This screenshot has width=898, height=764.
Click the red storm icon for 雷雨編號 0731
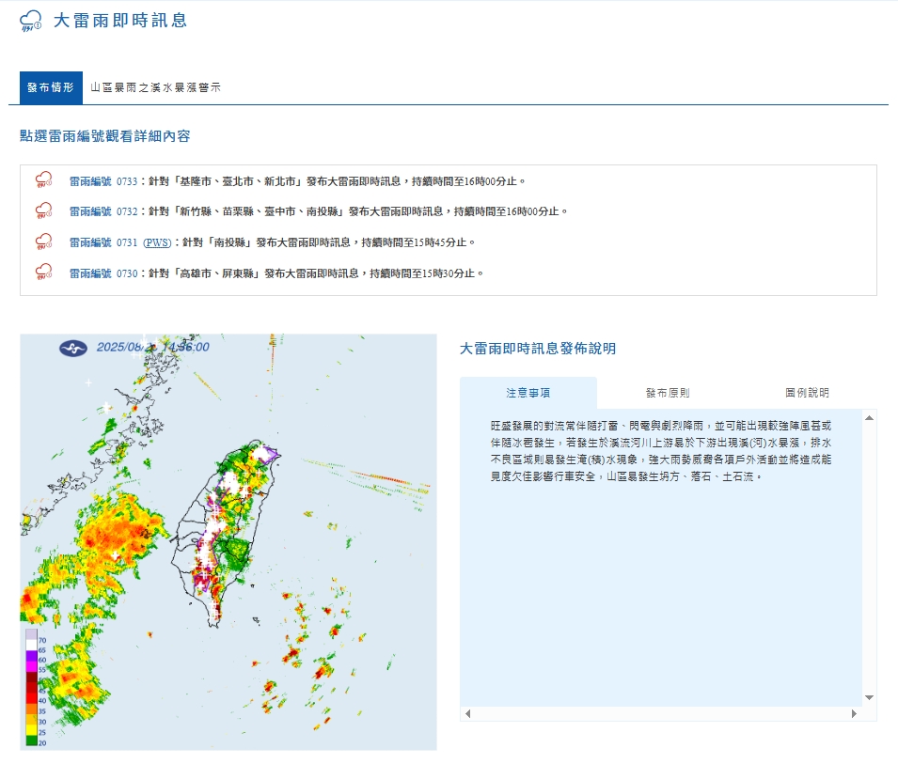coord(43,242)
